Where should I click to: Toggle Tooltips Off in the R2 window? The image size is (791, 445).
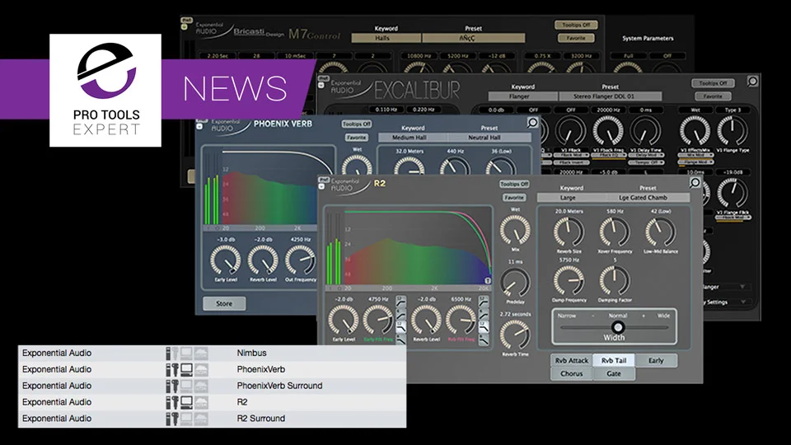click(514, 184)
